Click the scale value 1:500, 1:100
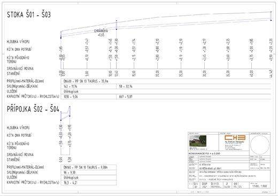Viewport: 278px width, 196px height. coord(259,186)
